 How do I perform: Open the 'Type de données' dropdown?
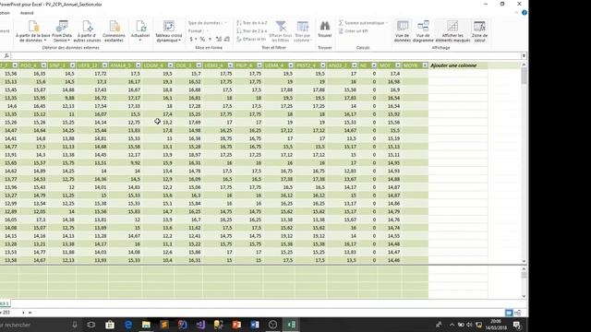click(208, 23)
